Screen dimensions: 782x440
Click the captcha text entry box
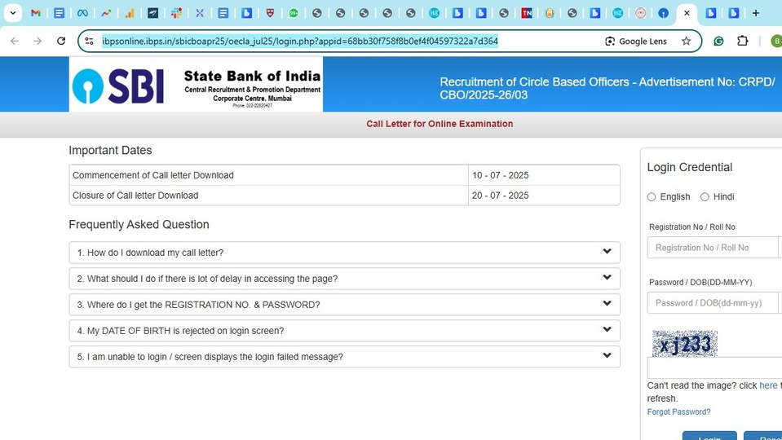coord(714,368)
